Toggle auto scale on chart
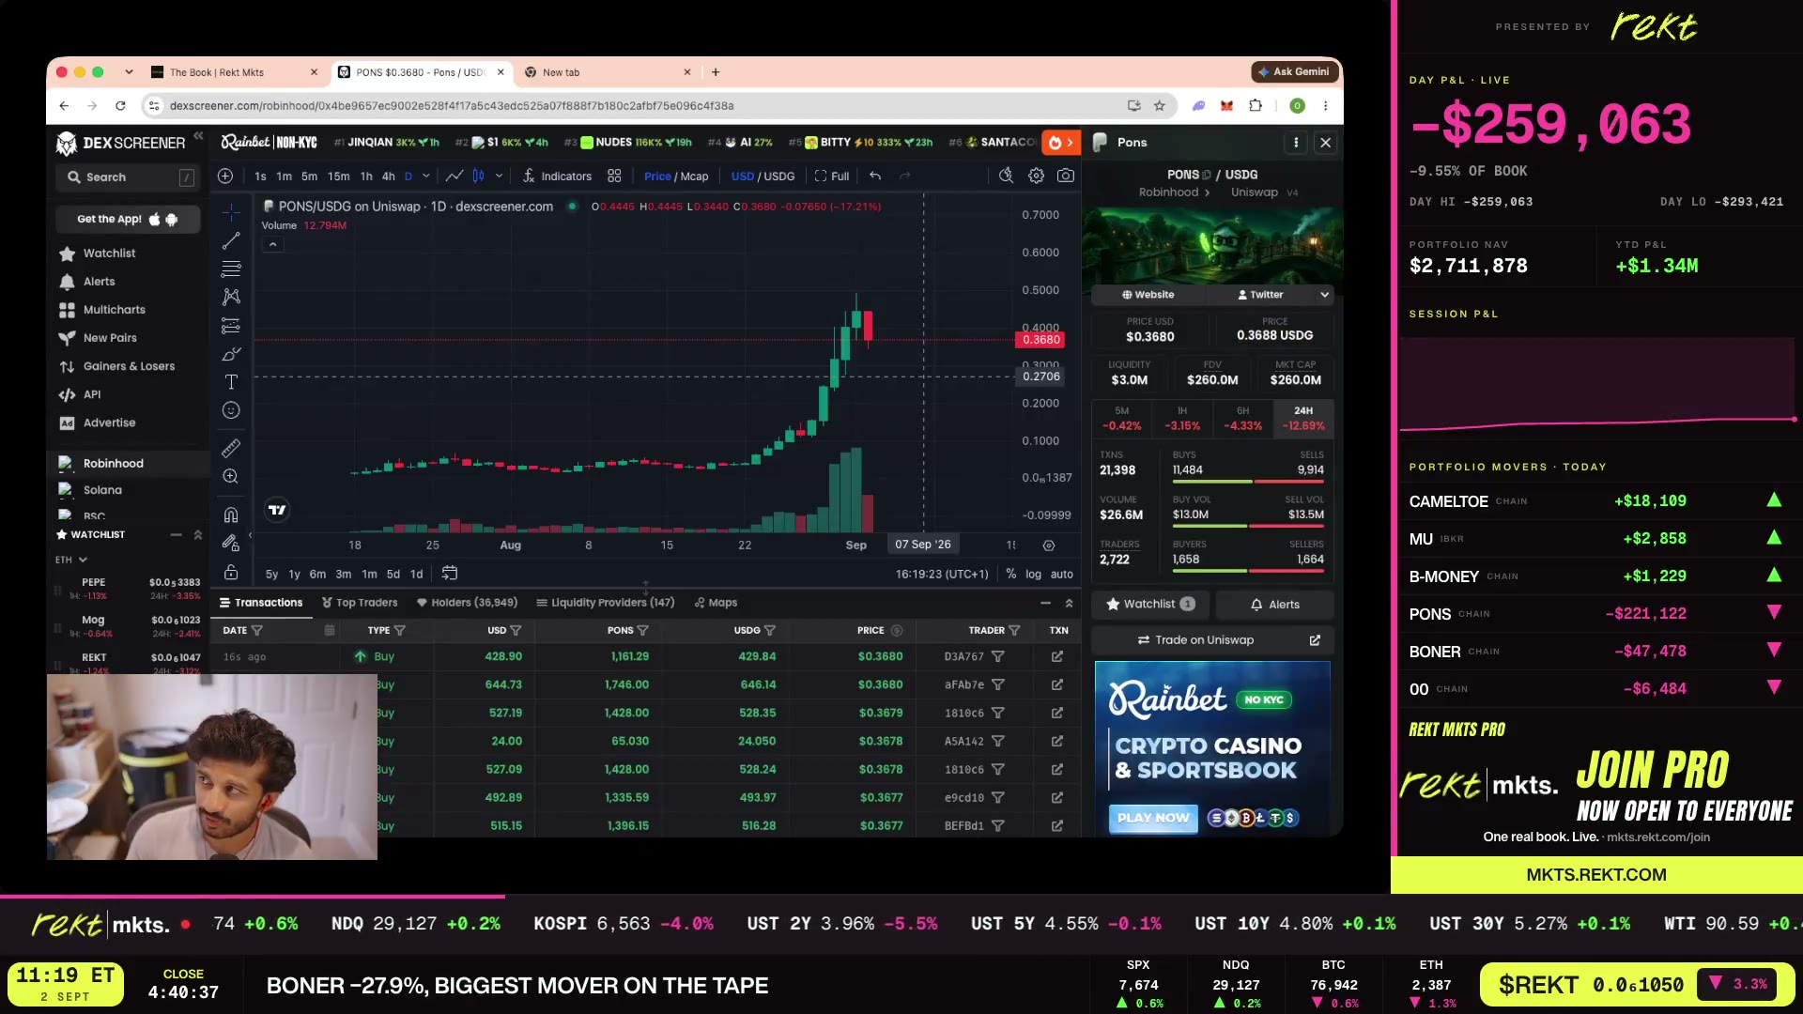This screenshot has height=1014, width=1803. tap(1061, 574)
